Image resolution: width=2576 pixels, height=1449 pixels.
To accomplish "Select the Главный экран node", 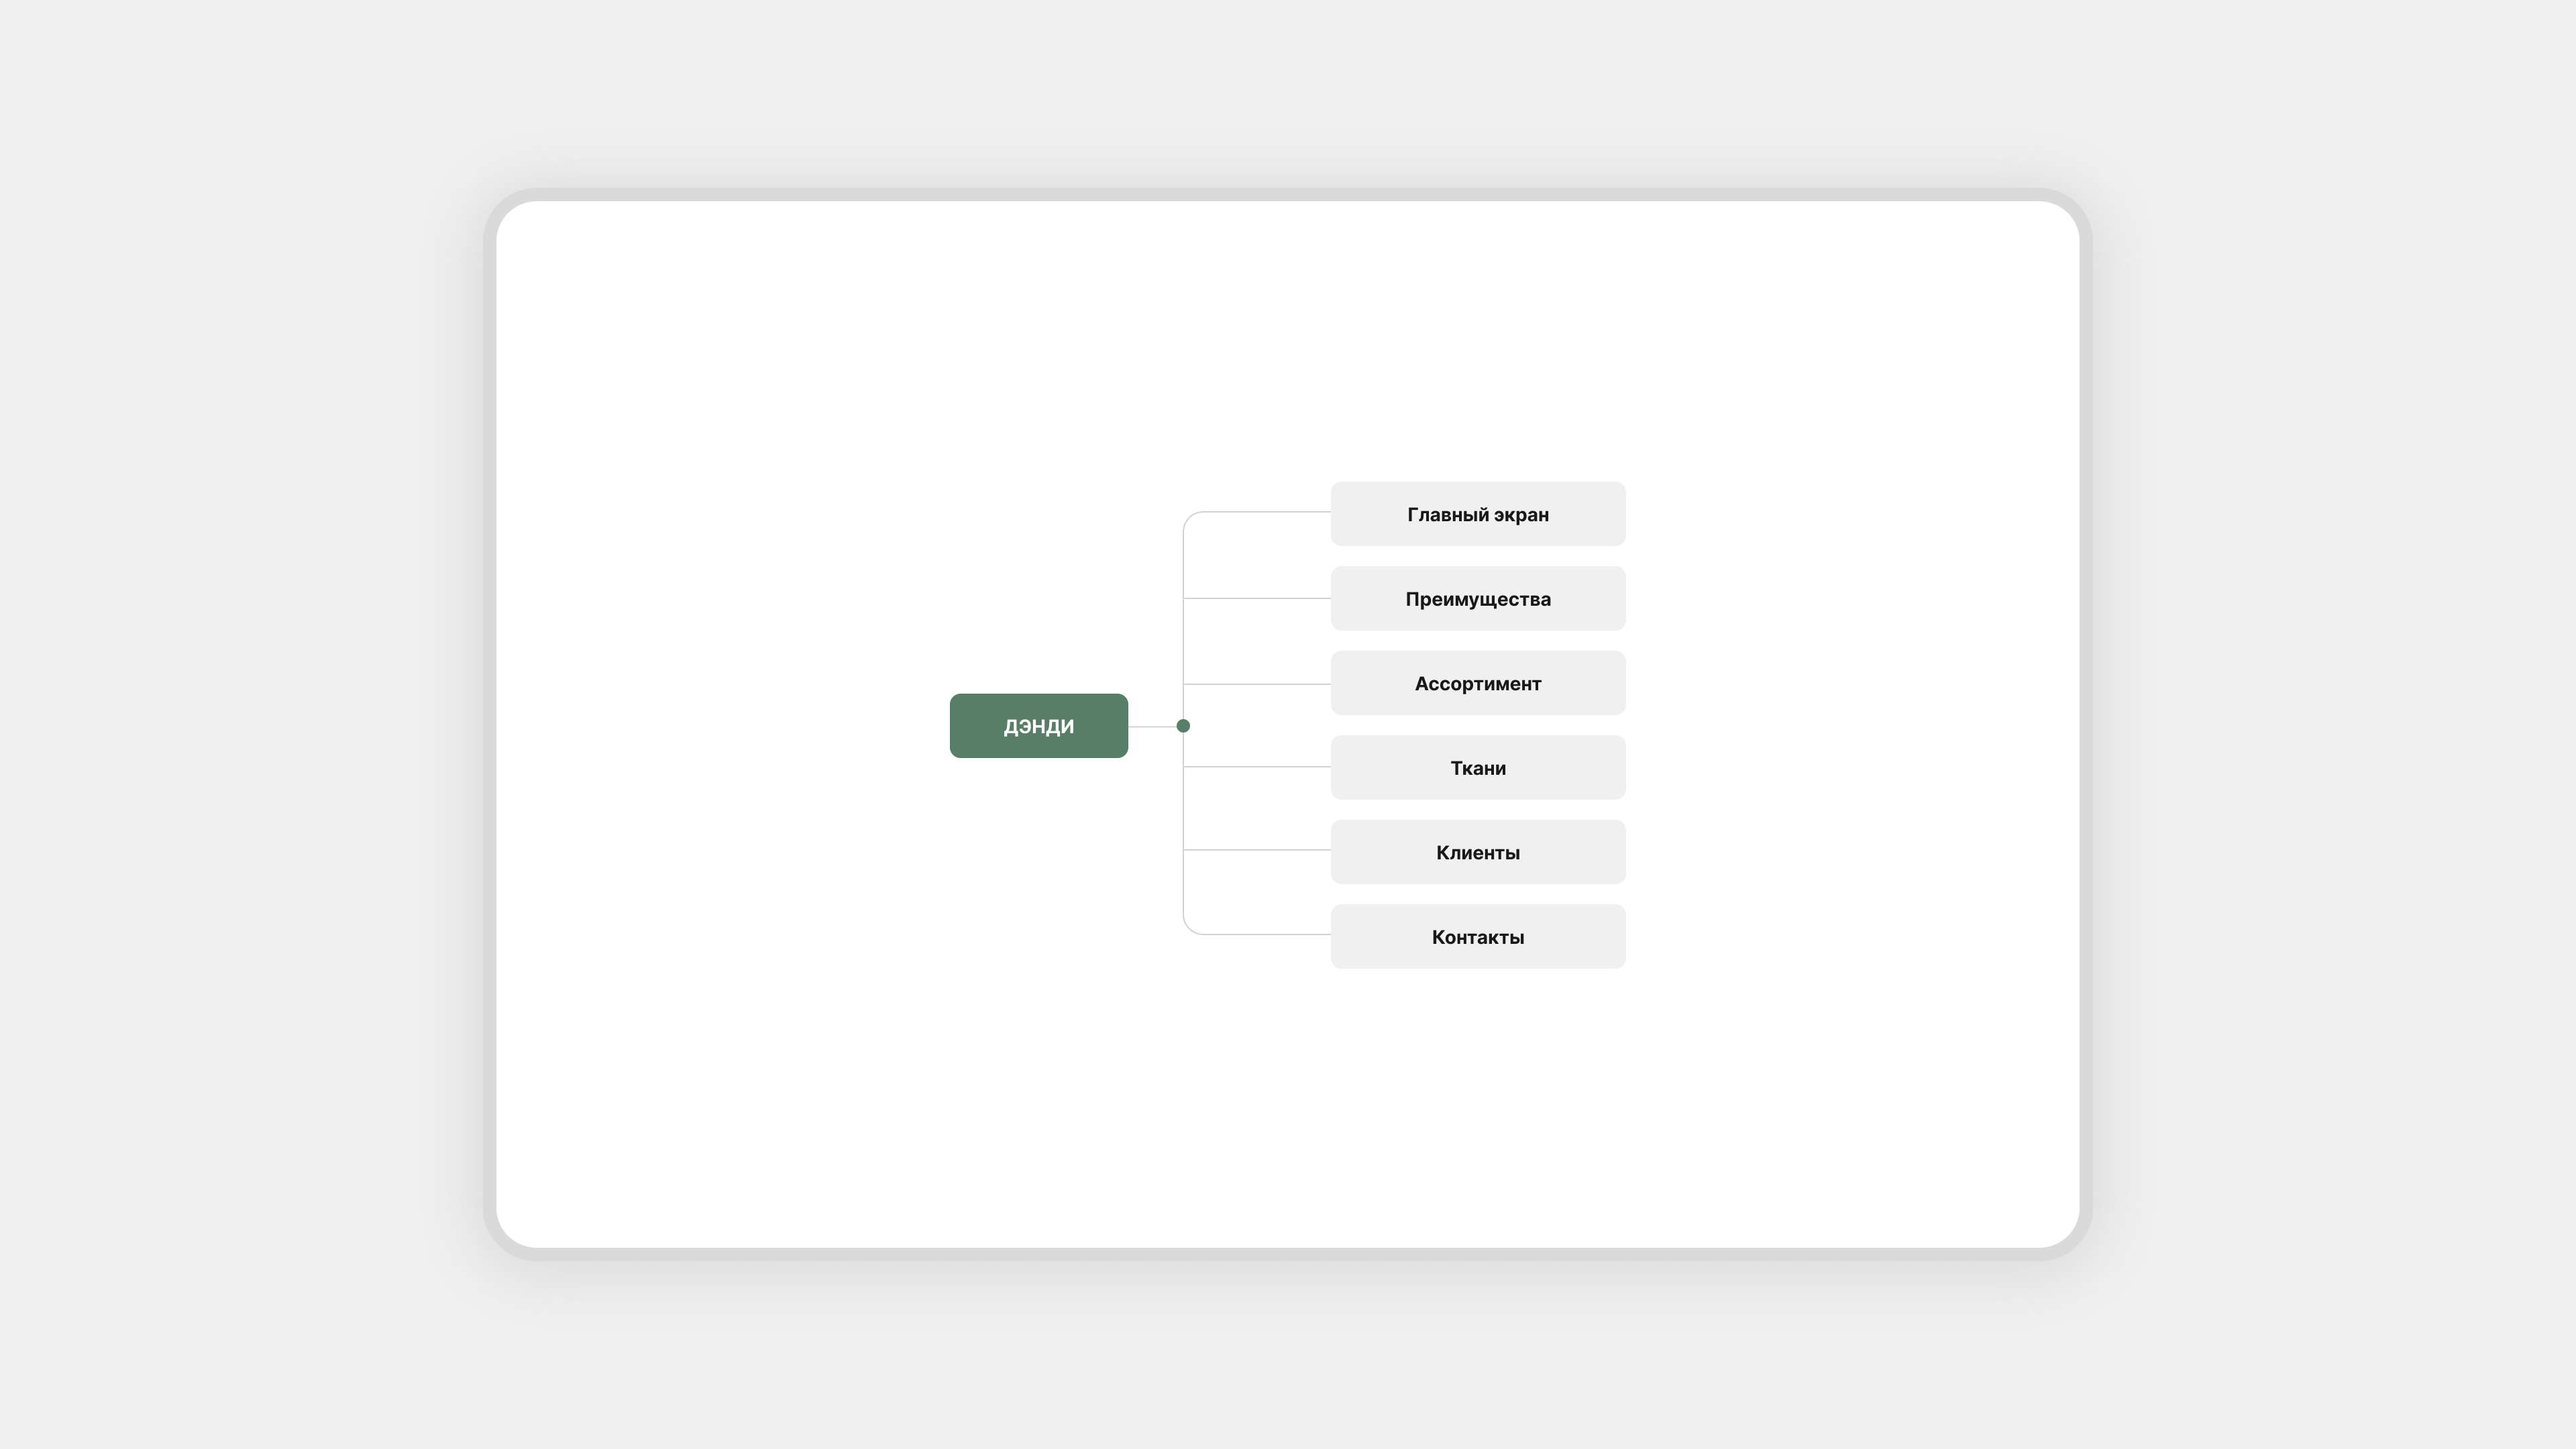I will [x=1477, y=514].
